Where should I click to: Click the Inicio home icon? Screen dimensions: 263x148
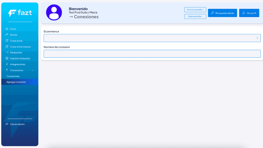[7, 29]
